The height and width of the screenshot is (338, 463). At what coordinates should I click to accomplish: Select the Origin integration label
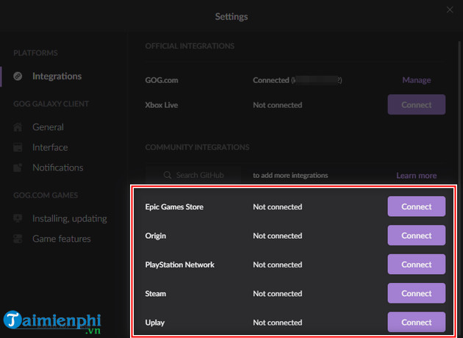coord(155,236)
